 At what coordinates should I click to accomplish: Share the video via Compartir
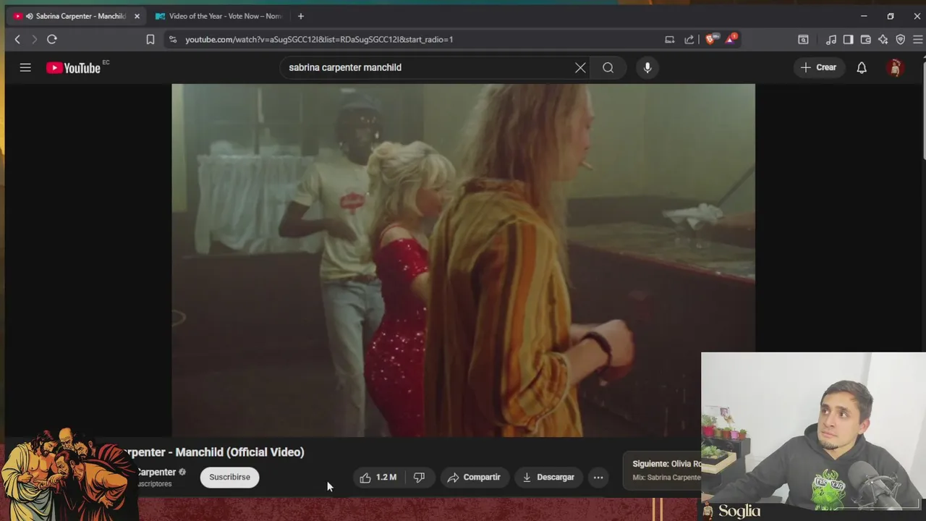click(x=474, y=477)
